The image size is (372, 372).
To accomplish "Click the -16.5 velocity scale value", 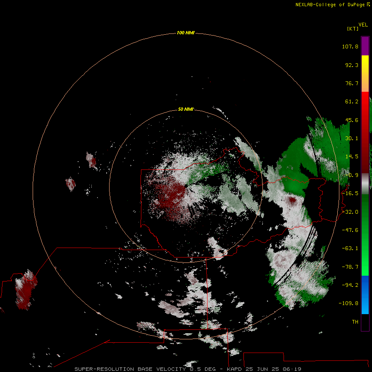I will [350, 193].
